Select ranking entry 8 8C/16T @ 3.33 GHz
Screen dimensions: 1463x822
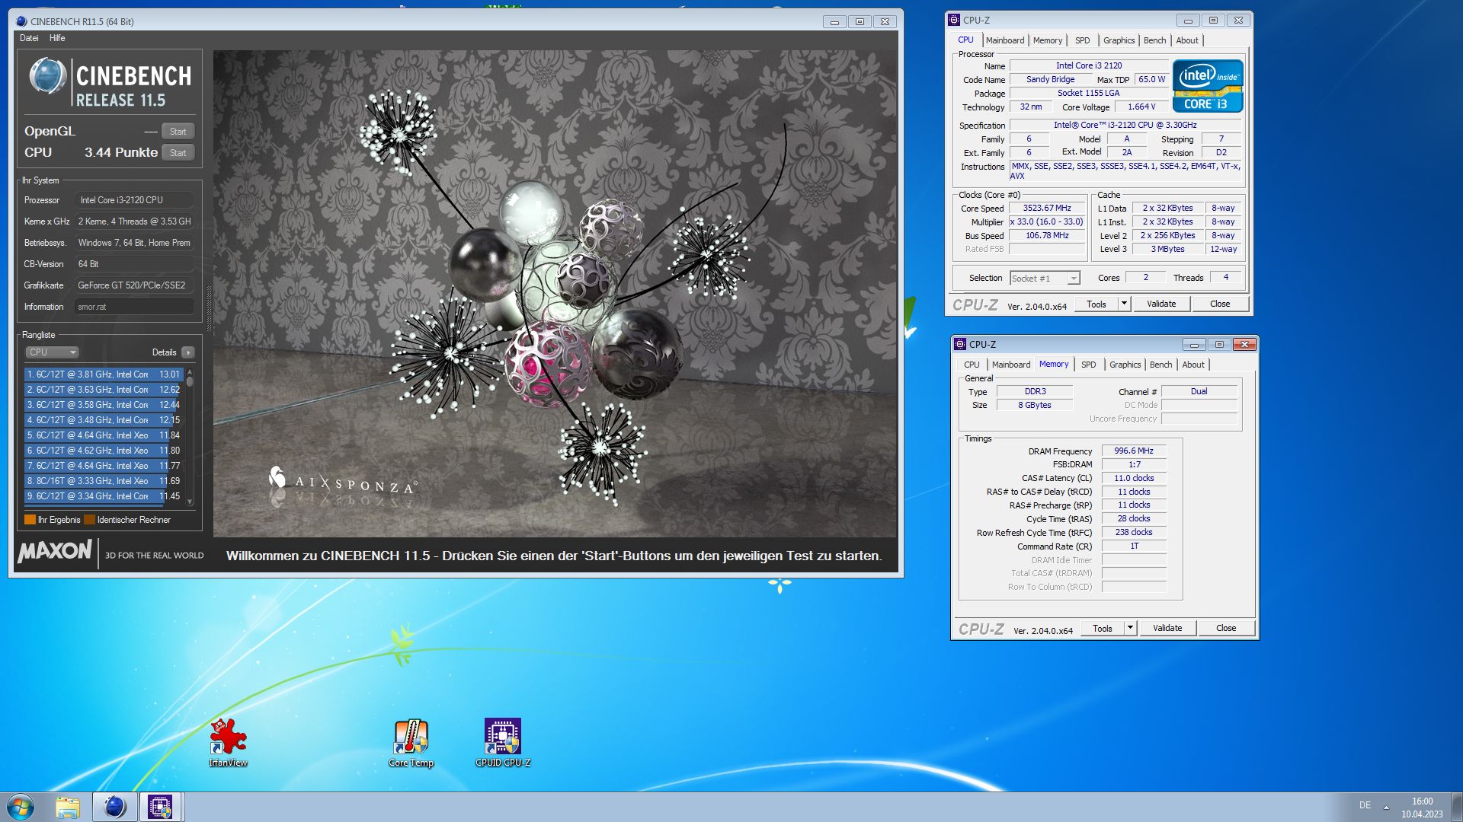pyautogui.click(x=104, y=481)
